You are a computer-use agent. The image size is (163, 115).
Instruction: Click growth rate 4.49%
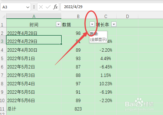(x=106, y=59)
